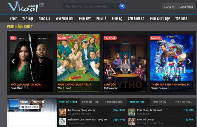The width and height of the screenshot is (197, 127).
Task: Click the [Tập 10/50] episode label
Action: [119, 110]
